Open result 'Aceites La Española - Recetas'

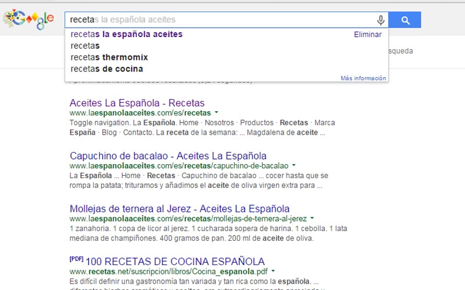(x=137, y=103)
